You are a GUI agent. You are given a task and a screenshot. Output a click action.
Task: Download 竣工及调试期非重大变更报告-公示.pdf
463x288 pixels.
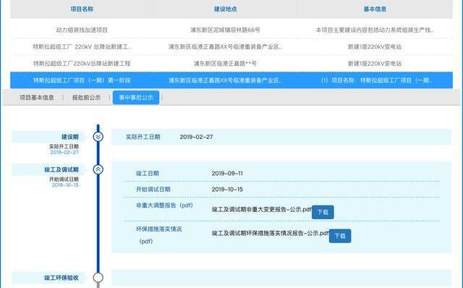click(323, 212)
